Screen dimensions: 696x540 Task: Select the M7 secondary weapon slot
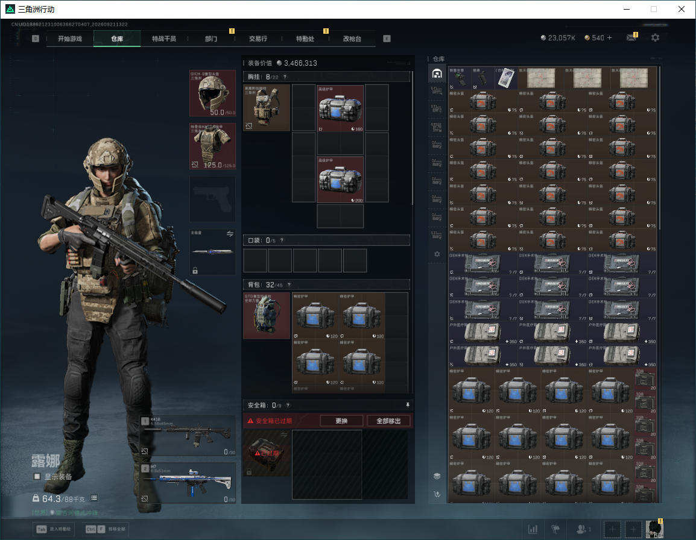pos(188,483)
